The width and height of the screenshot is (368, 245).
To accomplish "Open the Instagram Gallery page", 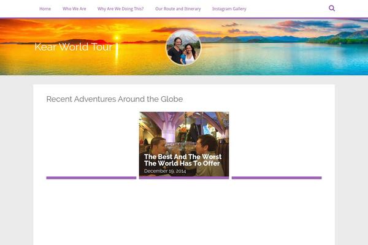I will [x=229, y=9].
